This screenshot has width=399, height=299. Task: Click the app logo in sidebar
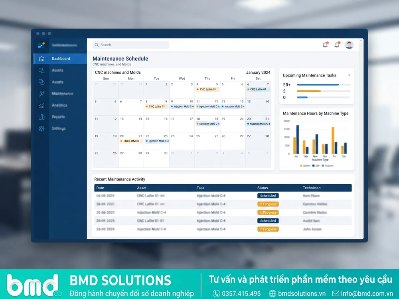click(x=41, y=45)
